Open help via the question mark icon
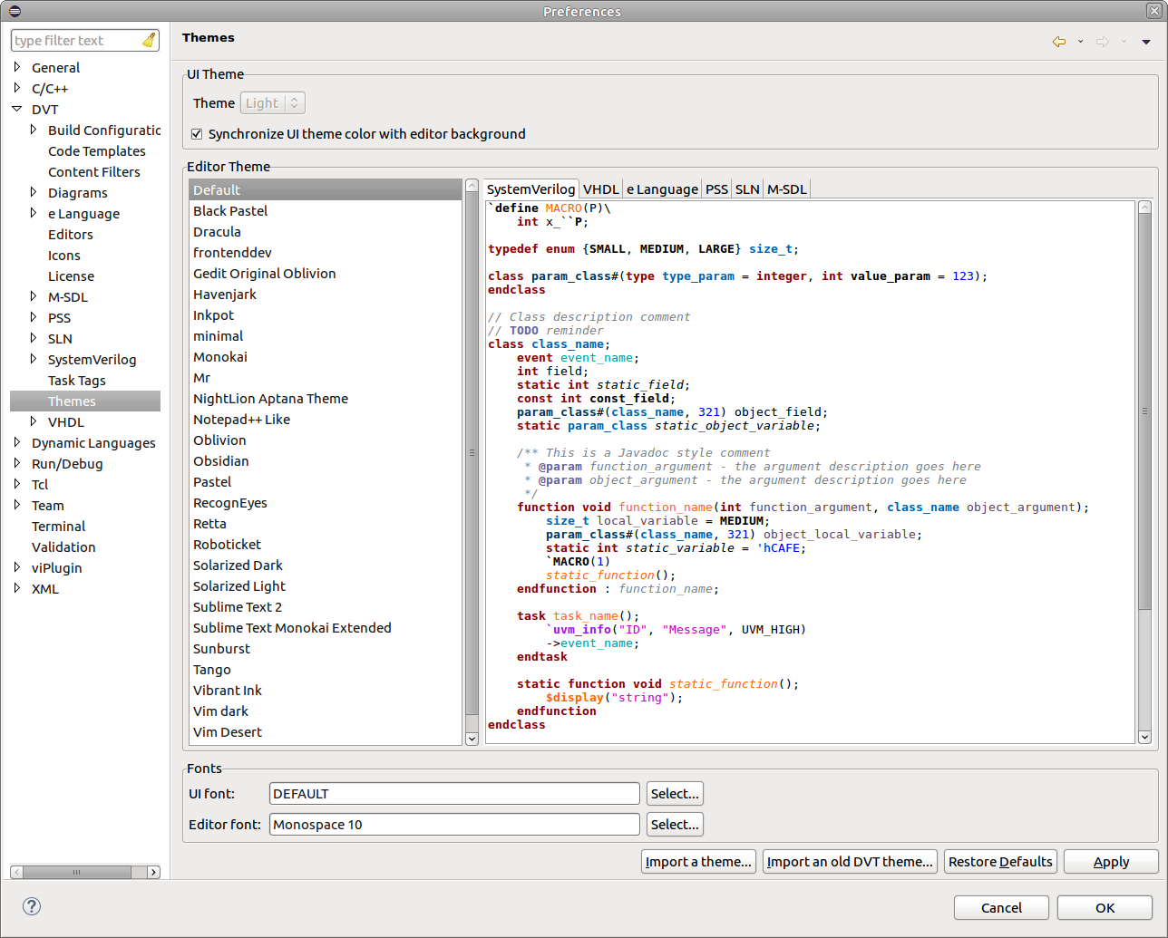 pos(33,906)
